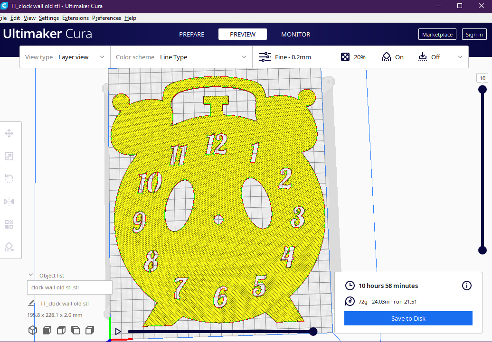Image resolution: width=492 pixels, height=342 pixels.
Task: Open the Marketplace
Action: [437, 35]
